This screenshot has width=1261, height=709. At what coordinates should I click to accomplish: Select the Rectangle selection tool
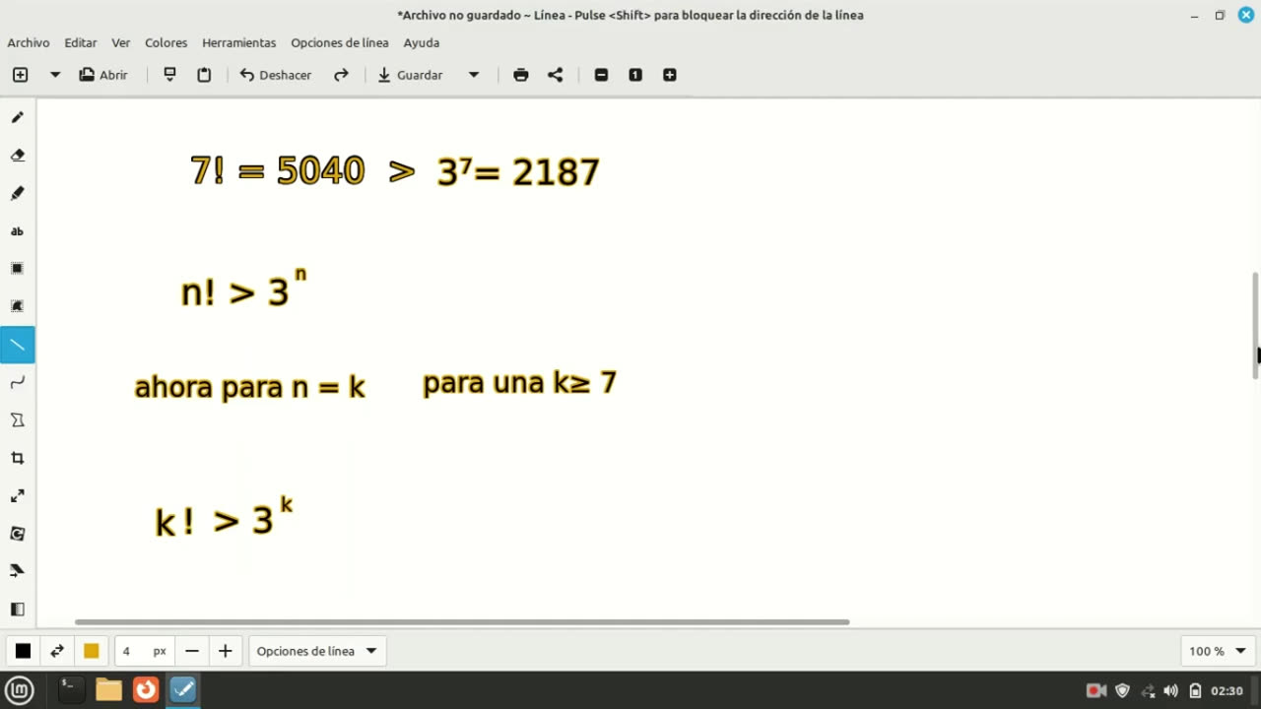17,269
